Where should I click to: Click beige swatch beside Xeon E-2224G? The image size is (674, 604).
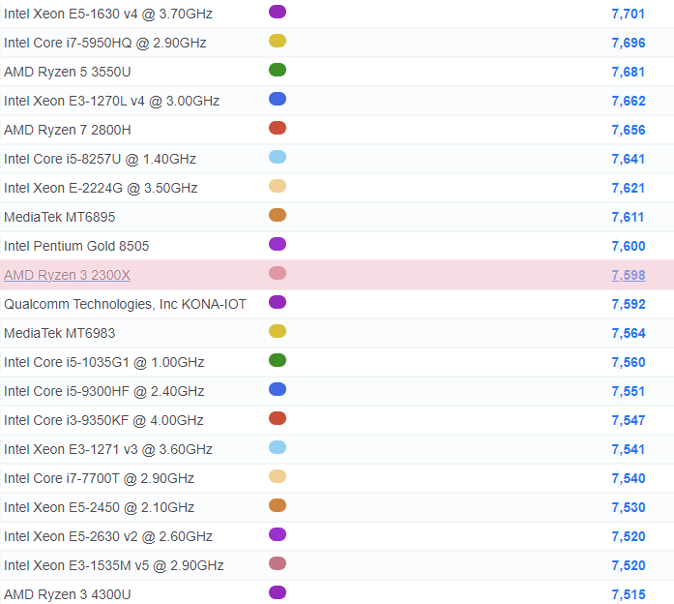tap(278, 186)
